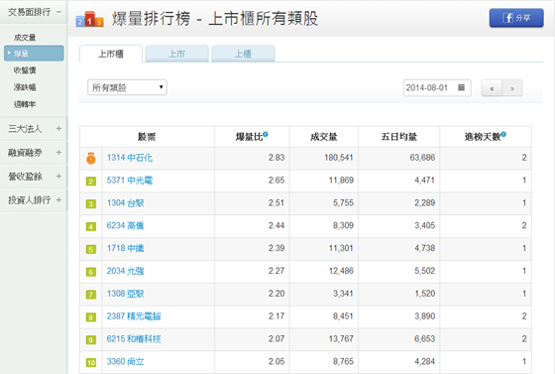Click the ratio value 2.20
Viewport: 555px width, 374px height.
[277, 294]
